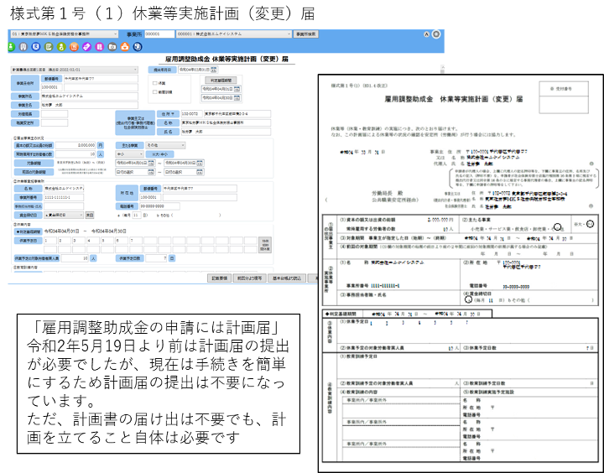
Task: Click the agent 氏名 input field
Action: [226, 132]
